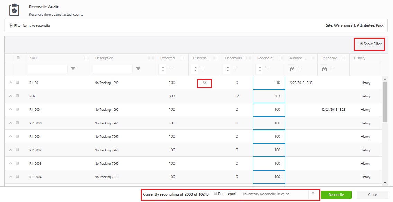Image resolution: width=393 pixels, height=202 pixels.
Task: Select the Milk row checkbox
Action: coord(17,96)
